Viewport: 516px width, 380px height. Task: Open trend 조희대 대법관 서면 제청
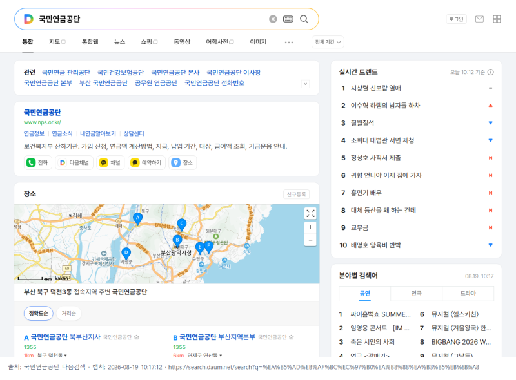(382, 140)
